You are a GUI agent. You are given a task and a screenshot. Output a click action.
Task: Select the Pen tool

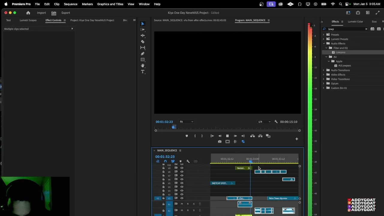tap(143, 53)
